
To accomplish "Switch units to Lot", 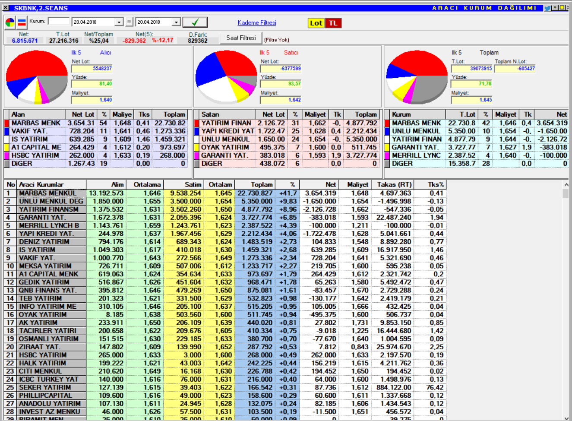I will 316,23.
